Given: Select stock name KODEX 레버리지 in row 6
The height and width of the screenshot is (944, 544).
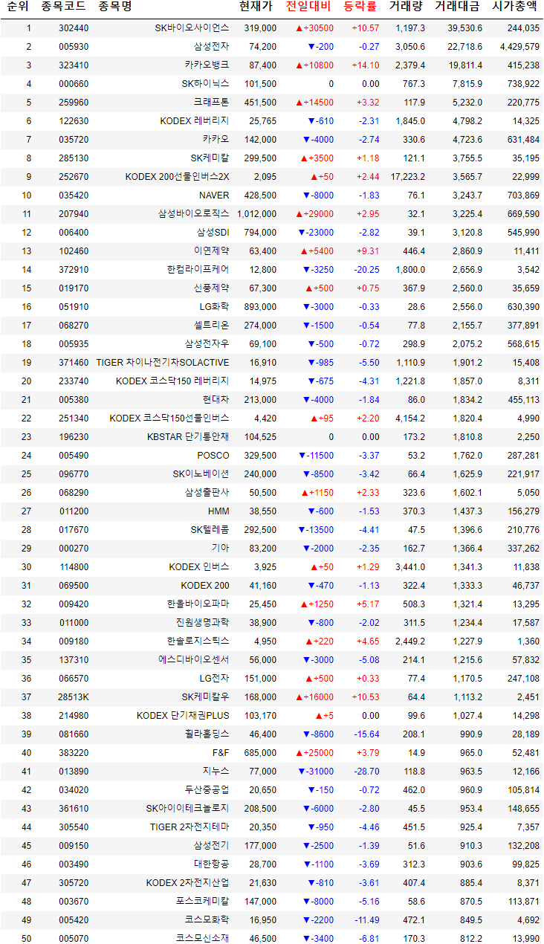Looking at the screenshot, I should [x=195, y=121].
